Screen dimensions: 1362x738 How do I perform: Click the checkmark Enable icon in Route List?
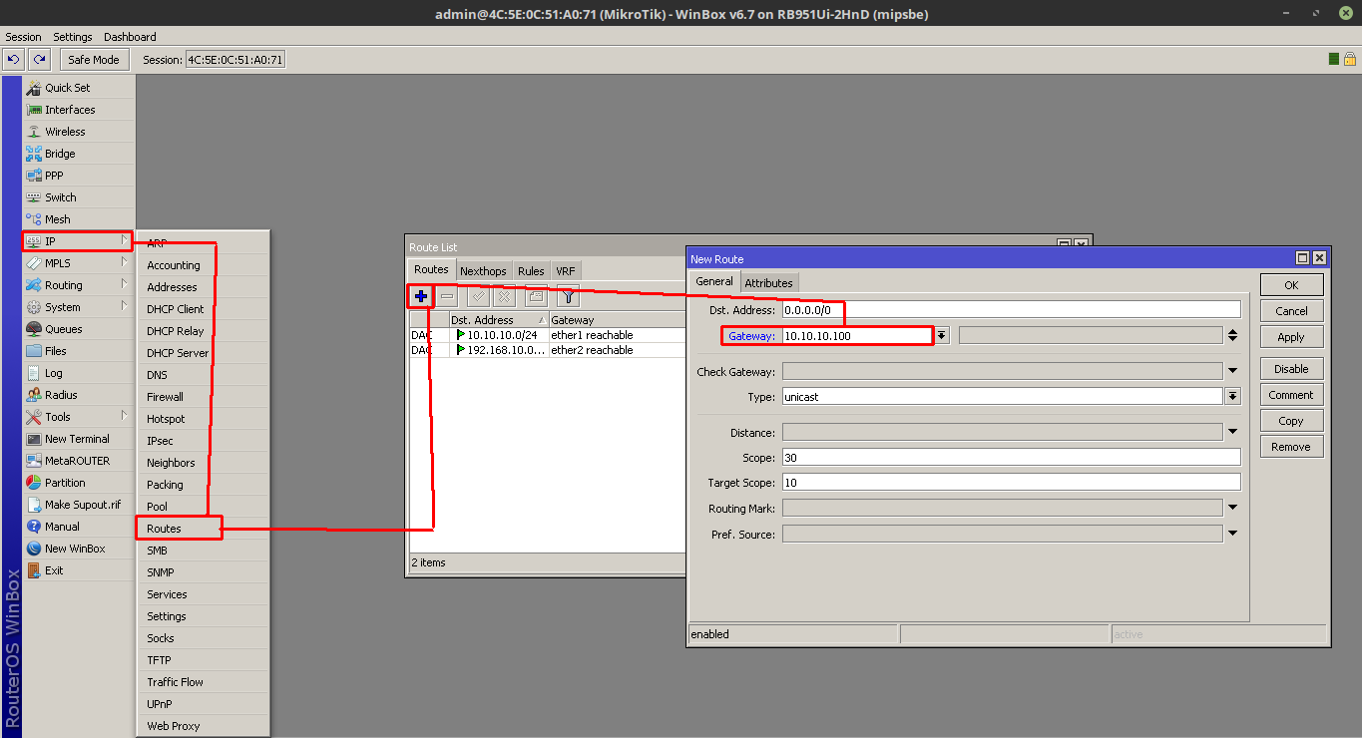pos(478,296)
